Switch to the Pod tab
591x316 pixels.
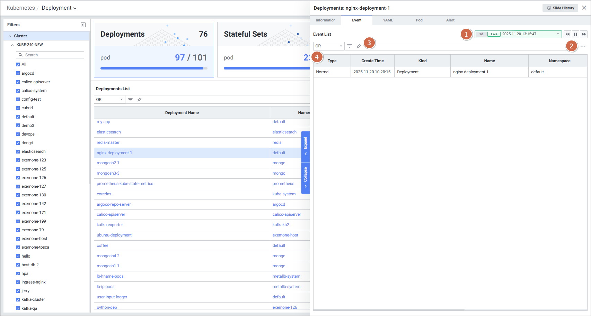coord(419,20)
